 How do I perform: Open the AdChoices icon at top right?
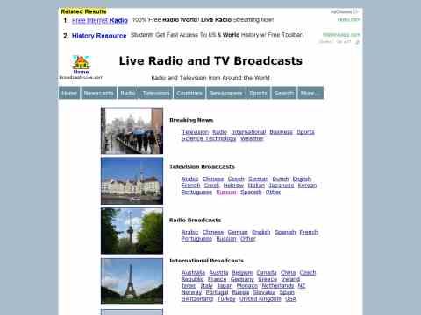(356, 11)
